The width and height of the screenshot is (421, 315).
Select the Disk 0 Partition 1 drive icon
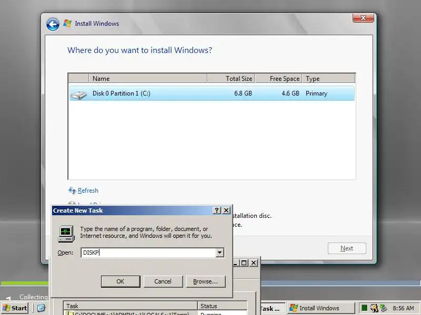tap(78, 94)
